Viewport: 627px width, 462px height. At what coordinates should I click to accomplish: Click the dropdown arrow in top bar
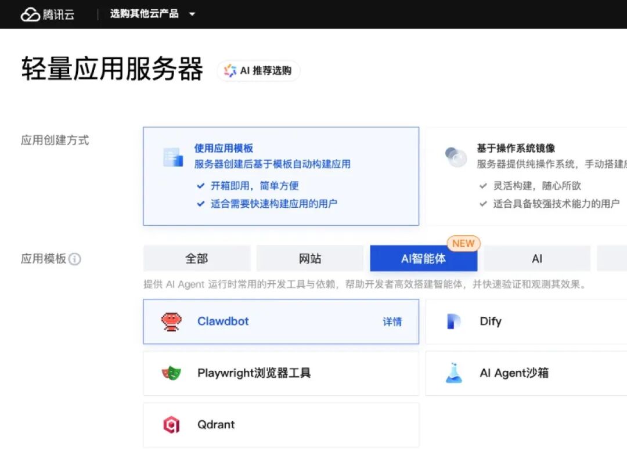192,14
